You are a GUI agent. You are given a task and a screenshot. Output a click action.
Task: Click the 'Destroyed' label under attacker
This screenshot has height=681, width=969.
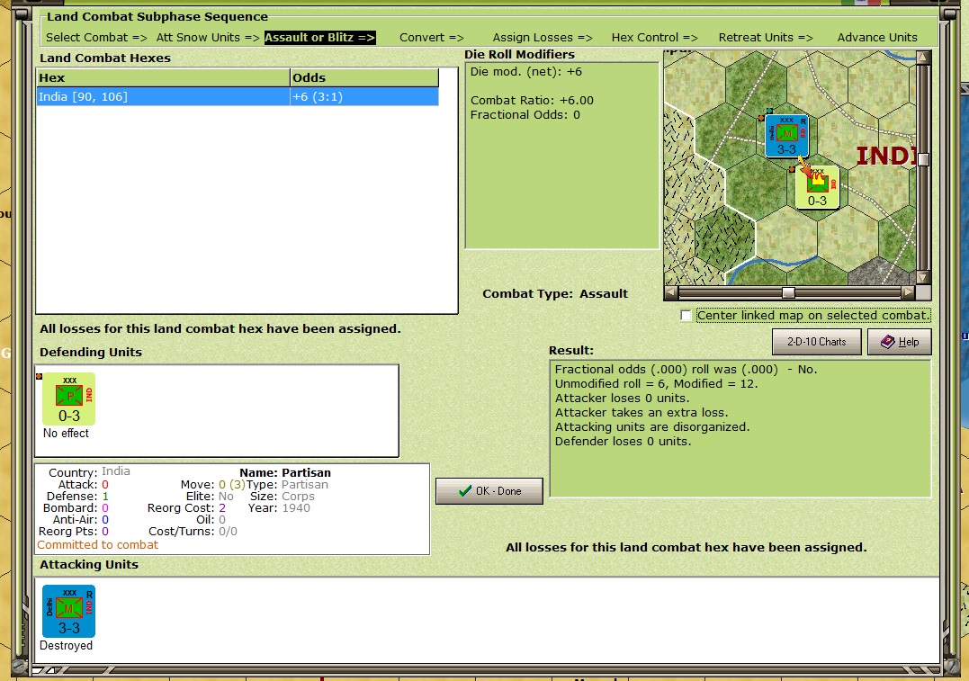click(66, 645)
